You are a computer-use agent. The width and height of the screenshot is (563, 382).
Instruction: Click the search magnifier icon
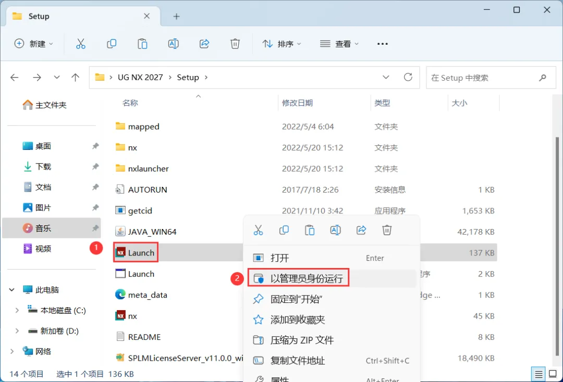point(543,78)
